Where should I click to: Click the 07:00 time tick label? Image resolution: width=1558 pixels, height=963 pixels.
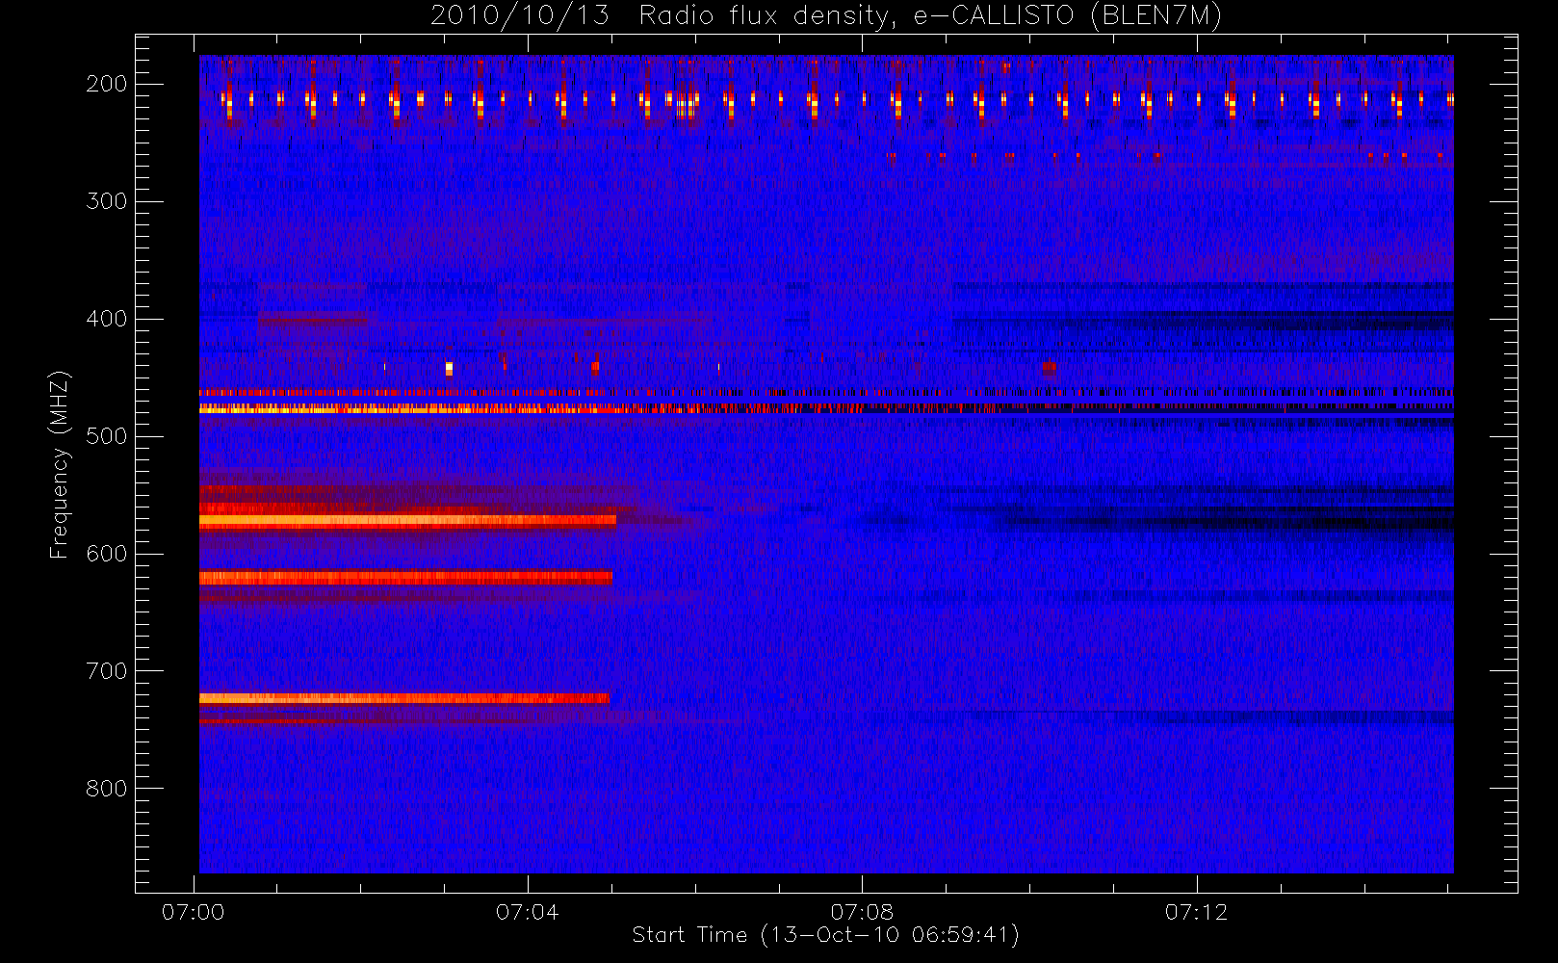click(193, 912)
